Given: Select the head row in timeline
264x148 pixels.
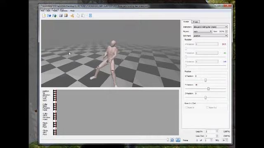Looking at the screenshot, I should (x=45, y=100).
